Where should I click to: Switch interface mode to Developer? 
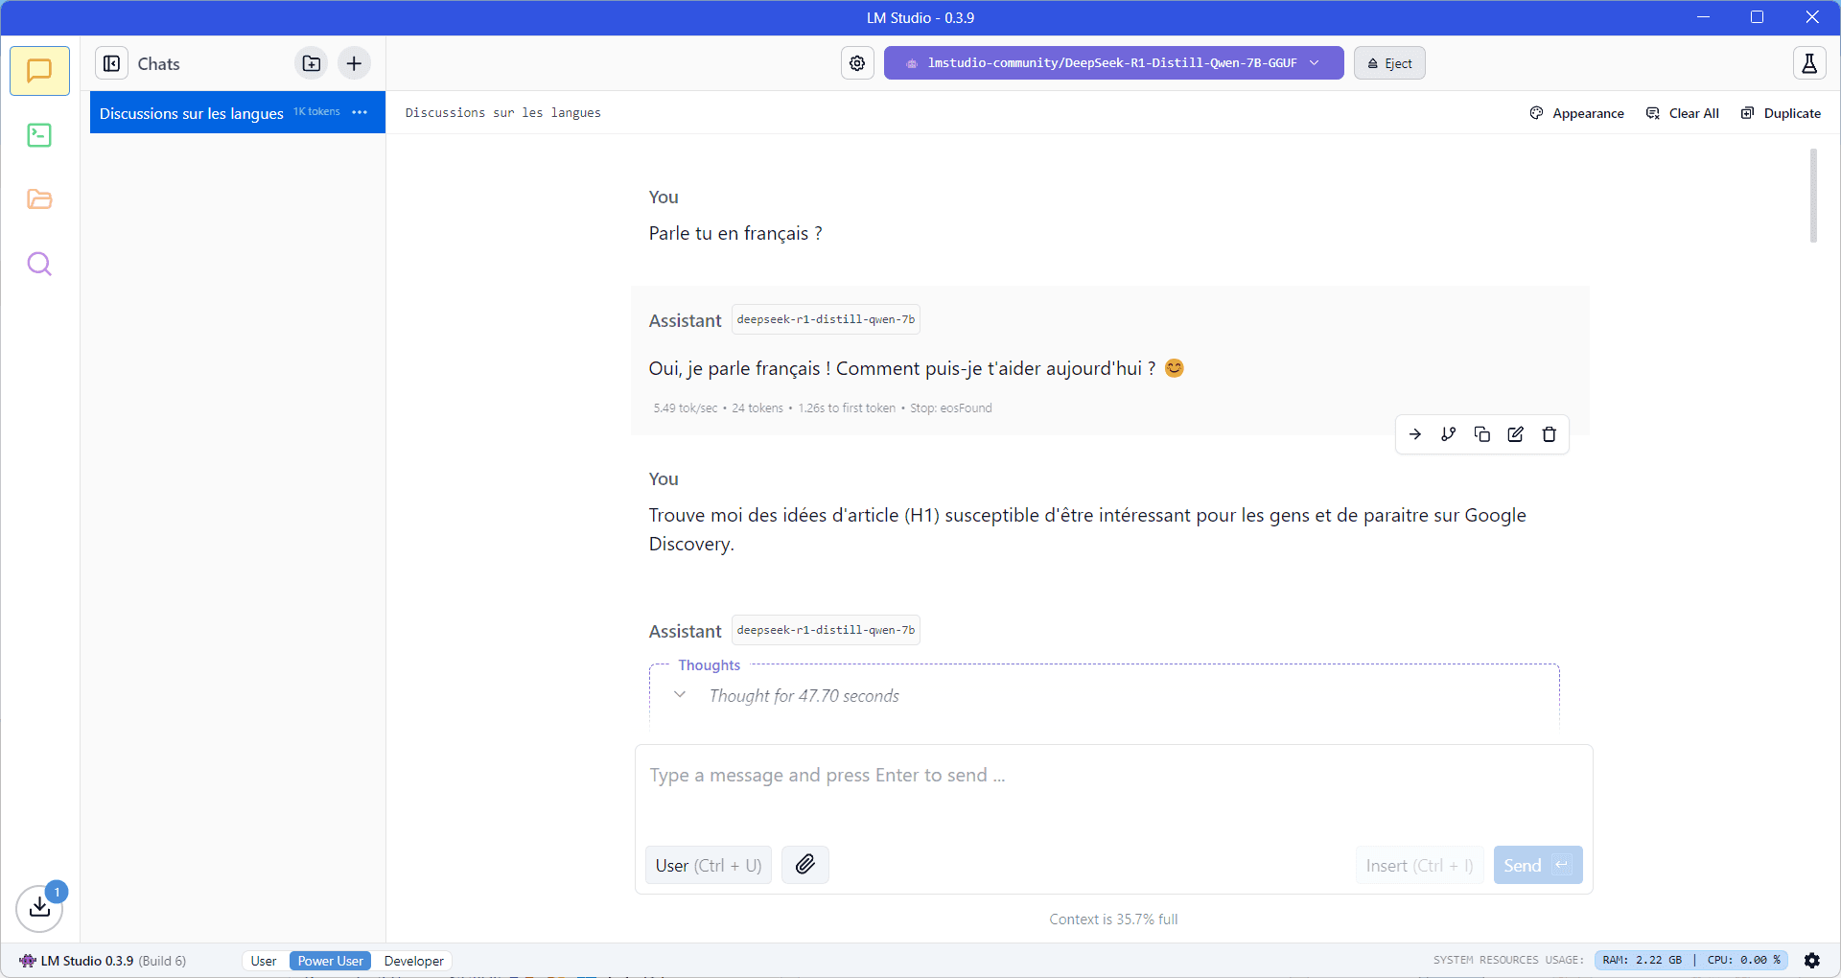point(413,961)
